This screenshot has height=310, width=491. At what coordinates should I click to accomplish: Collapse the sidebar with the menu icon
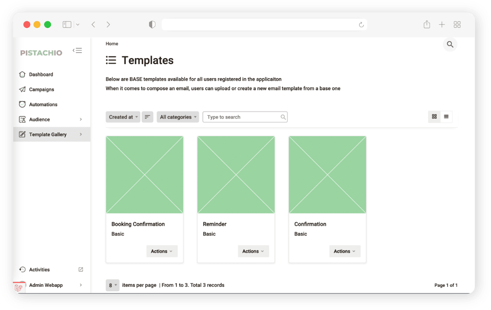click(77, 50)
